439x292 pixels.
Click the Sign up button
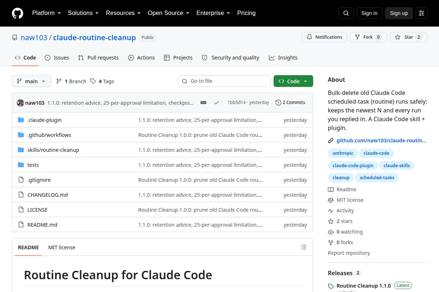point(399,13)
